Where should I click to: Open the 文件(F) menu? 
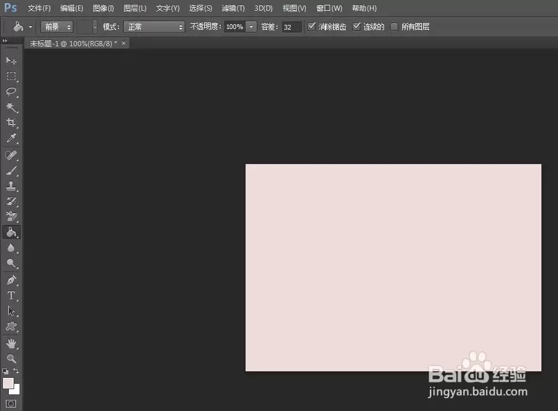pyautogui.click(x=39, y=8)
